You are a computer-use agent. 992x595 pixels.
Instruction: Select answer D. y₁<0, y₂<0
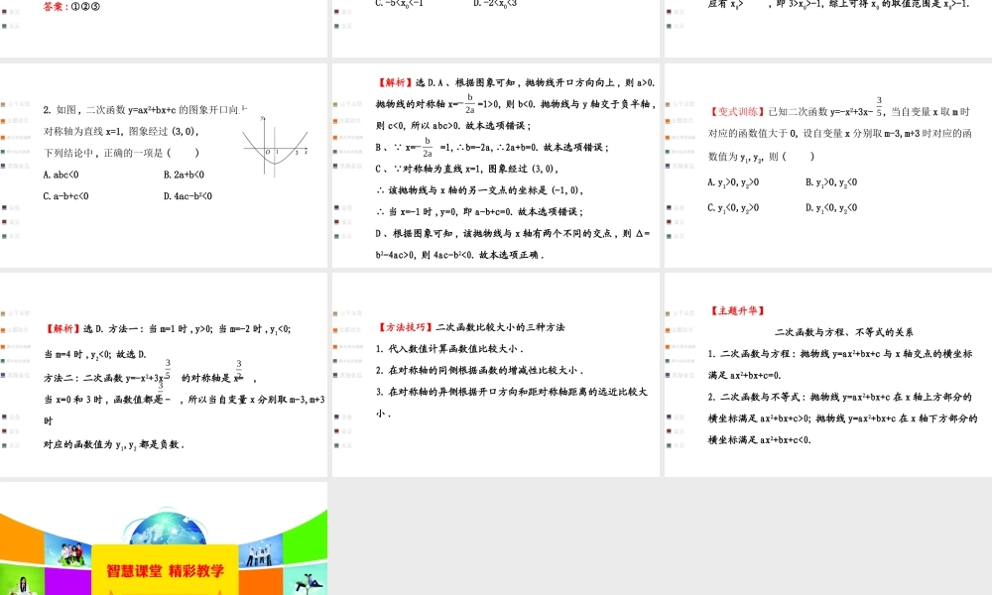click(x=831, y=208)
